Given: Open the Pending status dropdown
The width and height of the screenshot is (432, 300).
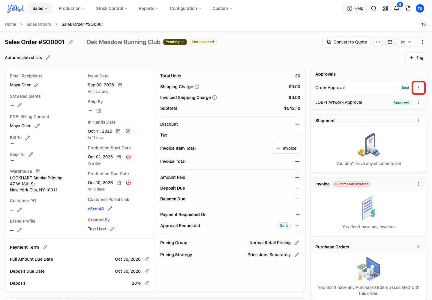Looking at the screenshot, I should pyautogui.click(x=175, y=42).
